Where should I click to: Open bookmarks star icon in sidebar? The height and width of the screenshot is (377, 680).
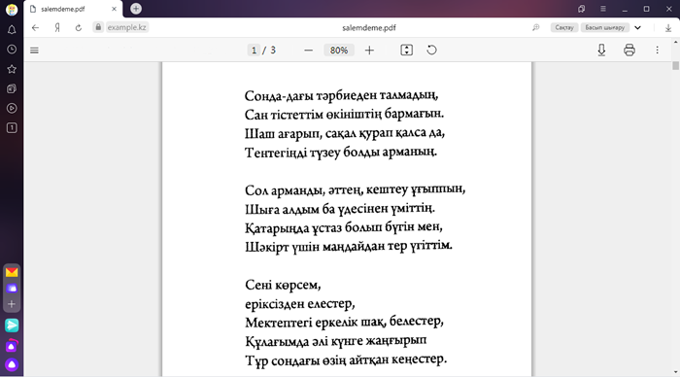click(12, 69)
